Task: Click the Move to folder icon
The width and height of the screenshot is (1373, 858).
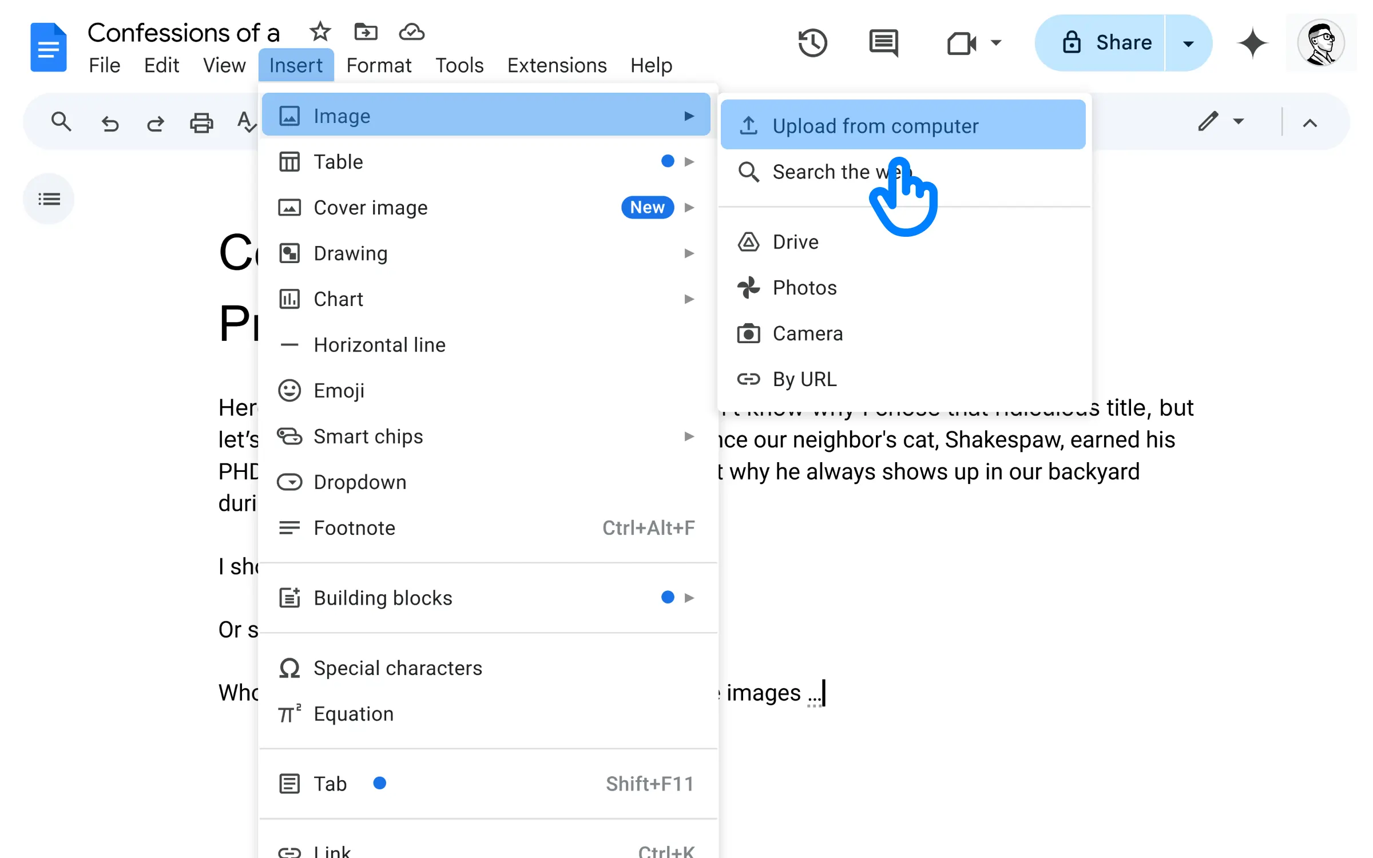Action: pyautogui.click(x=366, y=31)
